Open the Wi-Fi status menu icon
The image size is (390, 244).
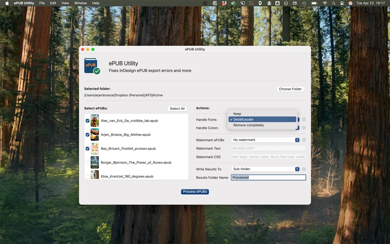point(325,3)
